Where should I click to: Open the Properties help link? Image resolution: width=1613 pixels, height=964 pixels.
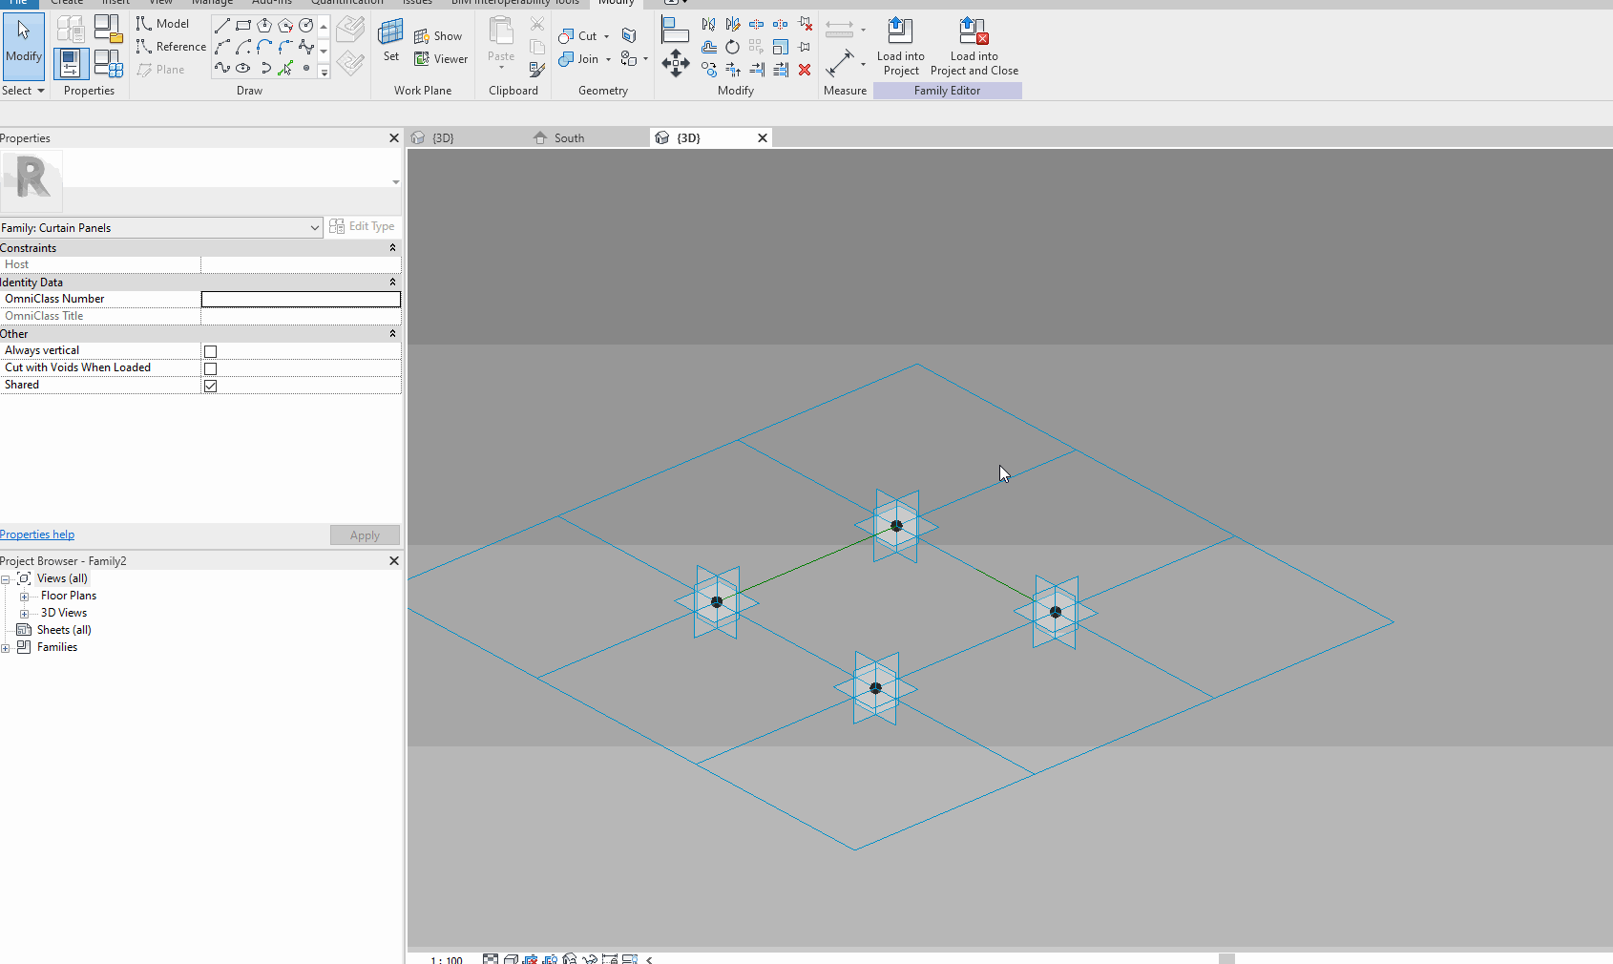(37, 534)
